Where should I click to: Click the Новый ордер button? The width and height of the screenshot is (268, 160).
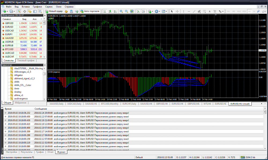coord(54,12)
